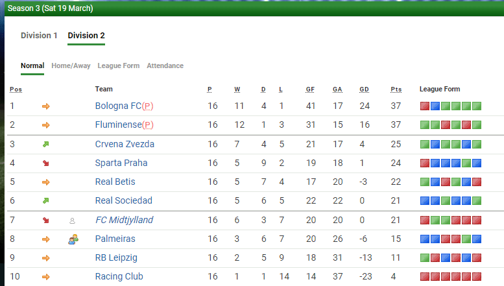Click the user icon beside Palmeiras
The image size is (504, 286).
[73, 239]
